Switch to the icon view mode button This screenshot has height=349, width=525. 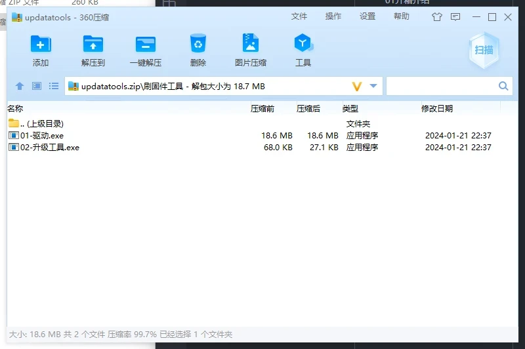[37, 86]
